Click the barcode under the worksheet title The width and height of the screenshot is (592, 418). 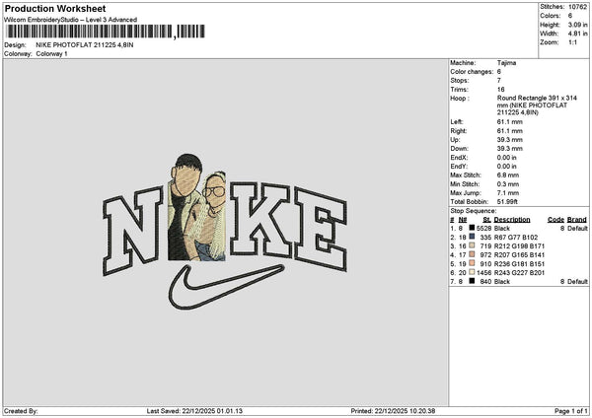tap(106, 32)
